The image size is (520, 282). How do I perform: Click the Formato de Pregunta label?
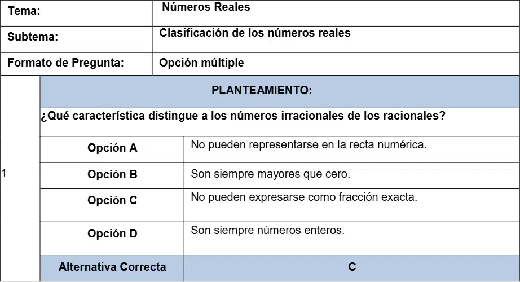click(65, 63)
